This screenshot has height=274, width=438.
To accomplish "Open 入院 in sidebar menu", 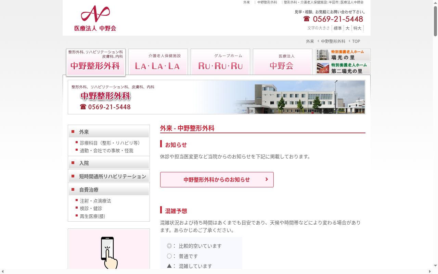I will click(109, 163).
